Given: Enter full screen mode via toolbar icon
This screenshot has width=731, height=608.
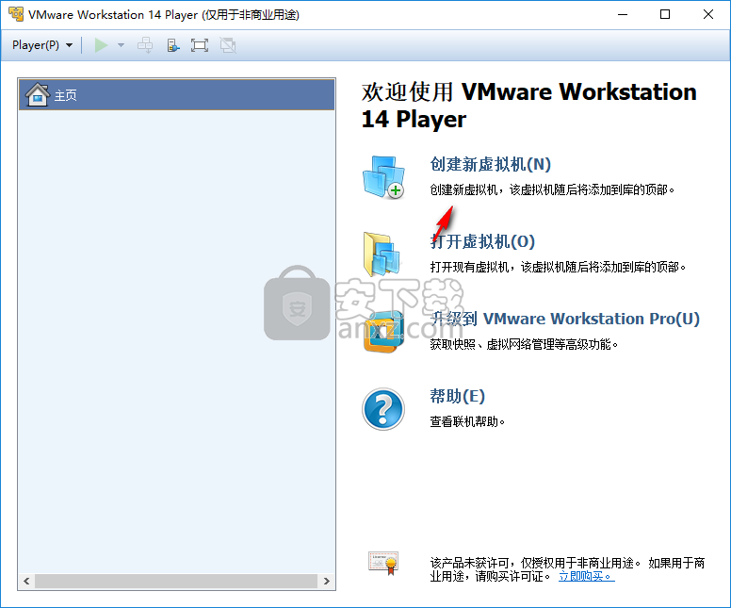Looking at the screenshot, I should click(x=200, y=45).
